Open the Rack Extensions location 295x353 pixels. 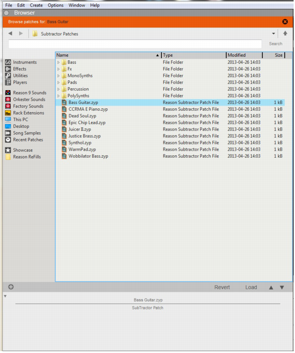tap(8, 113)
